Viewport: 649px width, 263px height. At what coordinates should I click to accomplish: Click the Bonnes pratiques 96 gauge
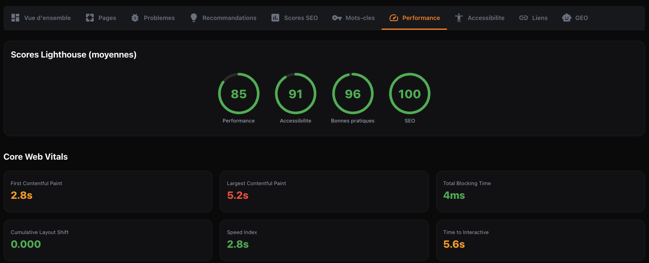pos(353,94)
